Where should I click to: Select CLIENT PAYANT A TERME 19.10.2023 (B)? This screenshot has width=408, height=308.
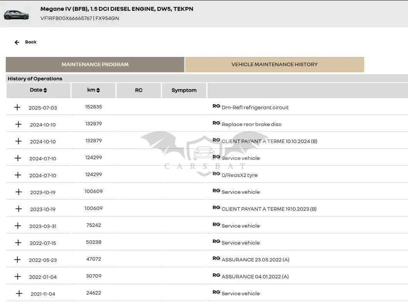pos(269,209)
